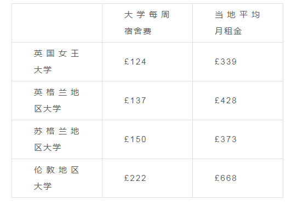Click the 大学每周宿舍费 column header
This screenshot has height=205, width=291.
tap(147, 23)
